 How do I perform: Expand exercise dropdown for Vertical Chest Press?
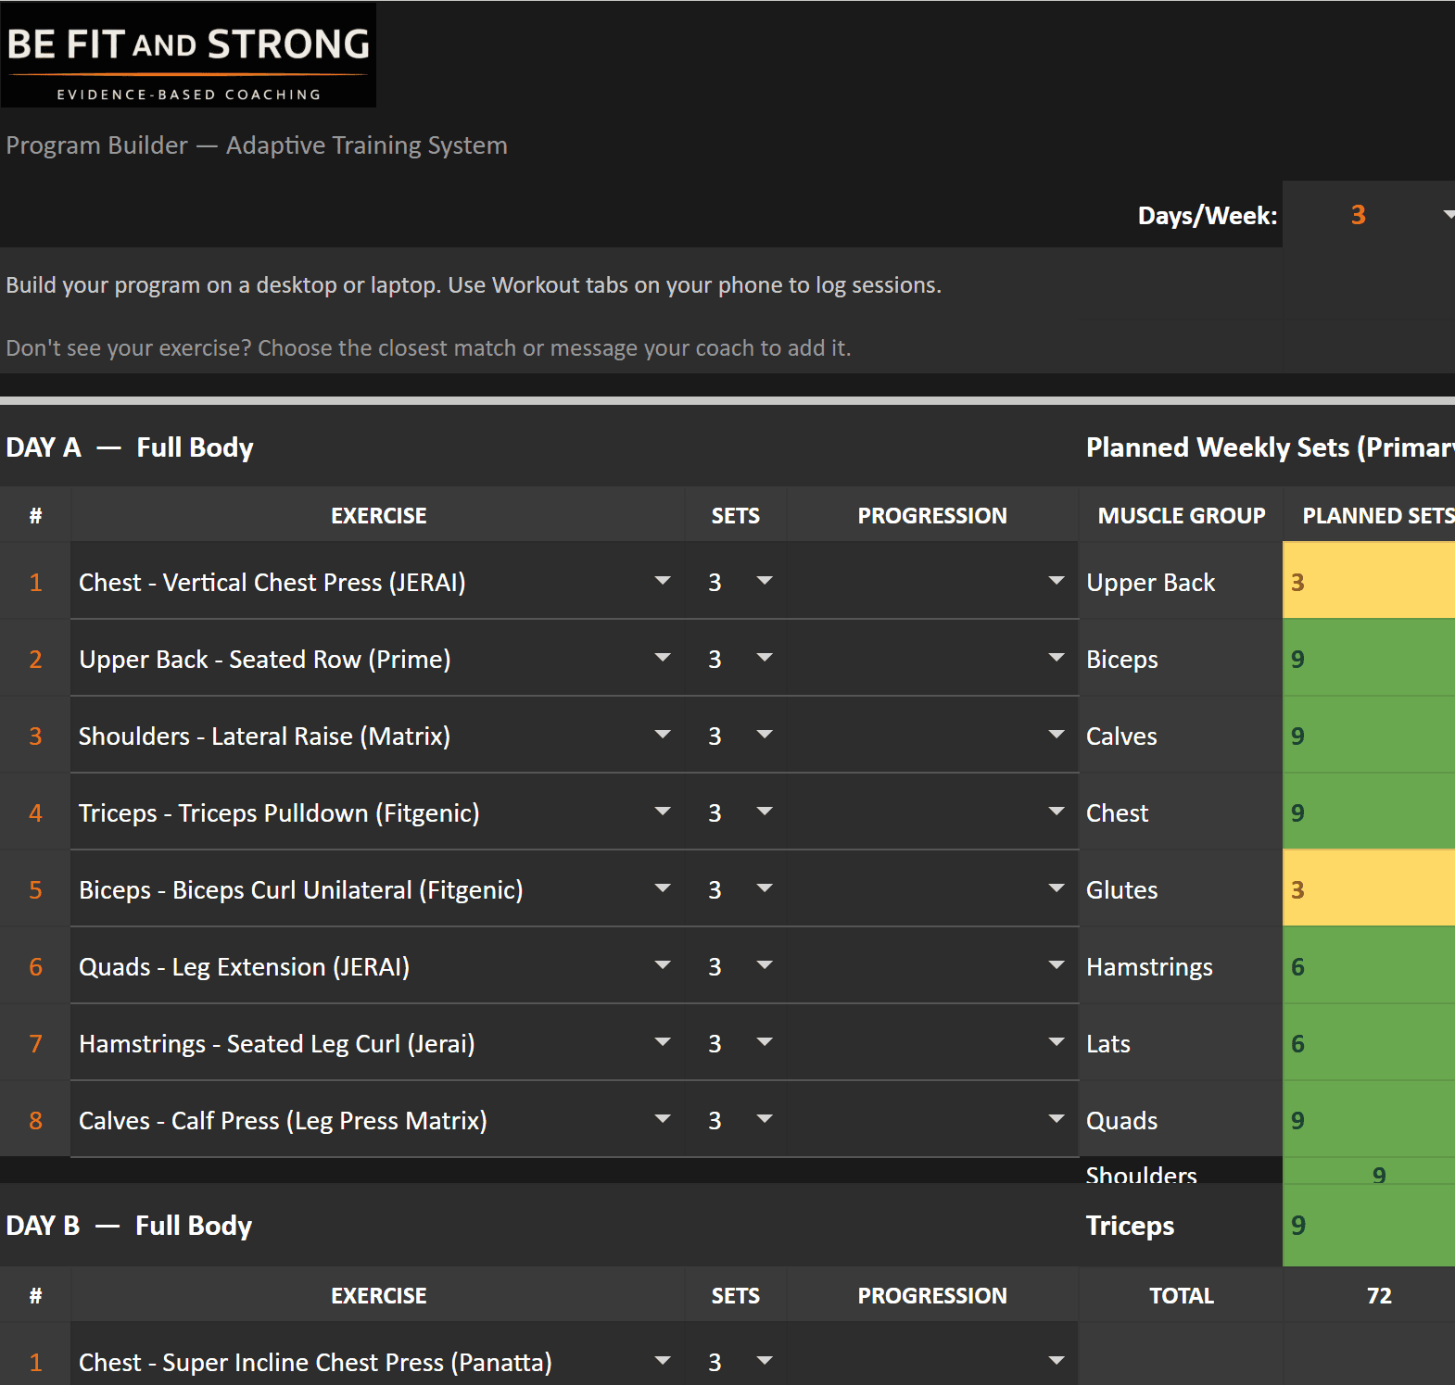click(x=663, y=581)
